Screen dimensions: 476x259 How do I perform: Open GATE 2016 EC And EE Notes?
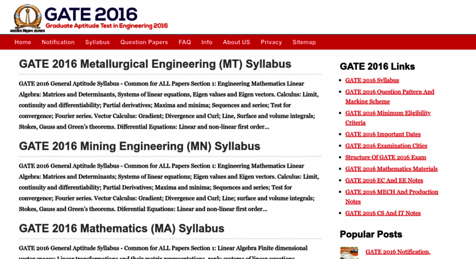coord(384,181)
